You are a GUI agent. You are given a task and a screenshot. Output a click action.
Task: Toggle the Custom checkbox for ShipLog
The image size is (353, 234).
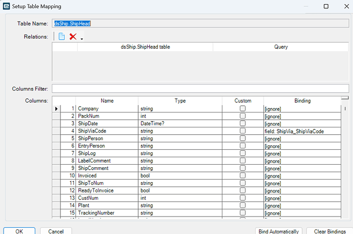point(242,153)
